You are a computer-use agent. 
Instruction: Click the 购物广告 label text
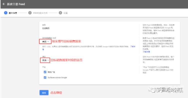[51, 72]
